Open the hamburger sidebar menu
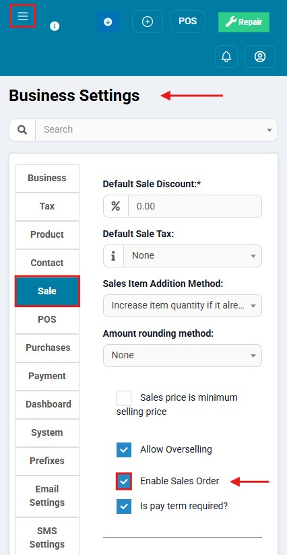This screenshot has width=287, height=555. click(23, 16)
